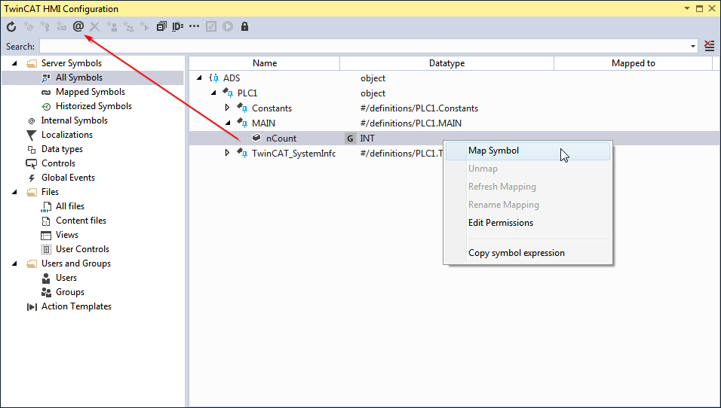Expand the TwinCAT_SystemInfo node

point(227,153)
